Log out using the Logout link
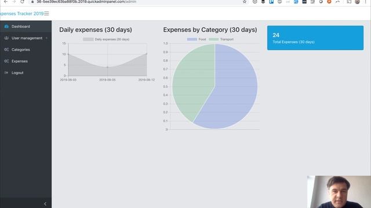The image size is (371, 208). 26,73
